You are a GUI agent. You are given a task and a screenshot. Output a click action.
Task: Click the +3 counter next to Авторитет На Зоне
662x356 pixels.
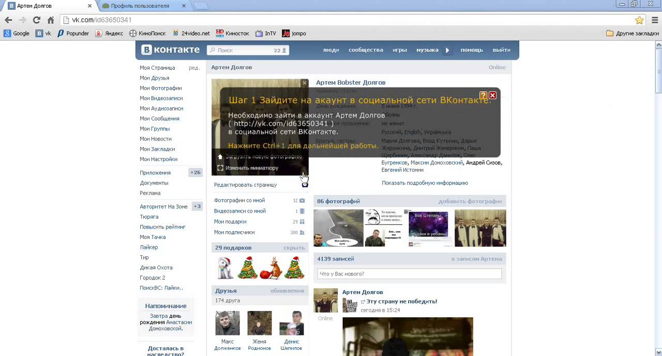pyautogui.click(x=197, y=206)
